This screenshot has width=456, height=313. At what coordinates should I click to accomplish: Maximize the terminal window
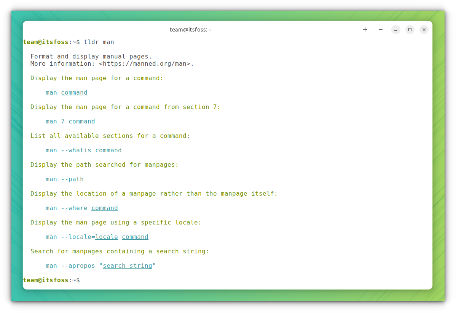(410, 29)
